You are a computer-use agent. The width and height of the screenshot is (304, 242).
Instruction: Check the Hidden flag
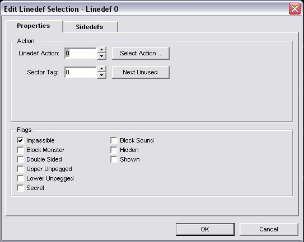[x=114, y=150]
